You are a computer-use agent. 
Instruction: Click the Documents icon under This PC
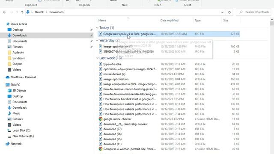click(x=9, y=102)
